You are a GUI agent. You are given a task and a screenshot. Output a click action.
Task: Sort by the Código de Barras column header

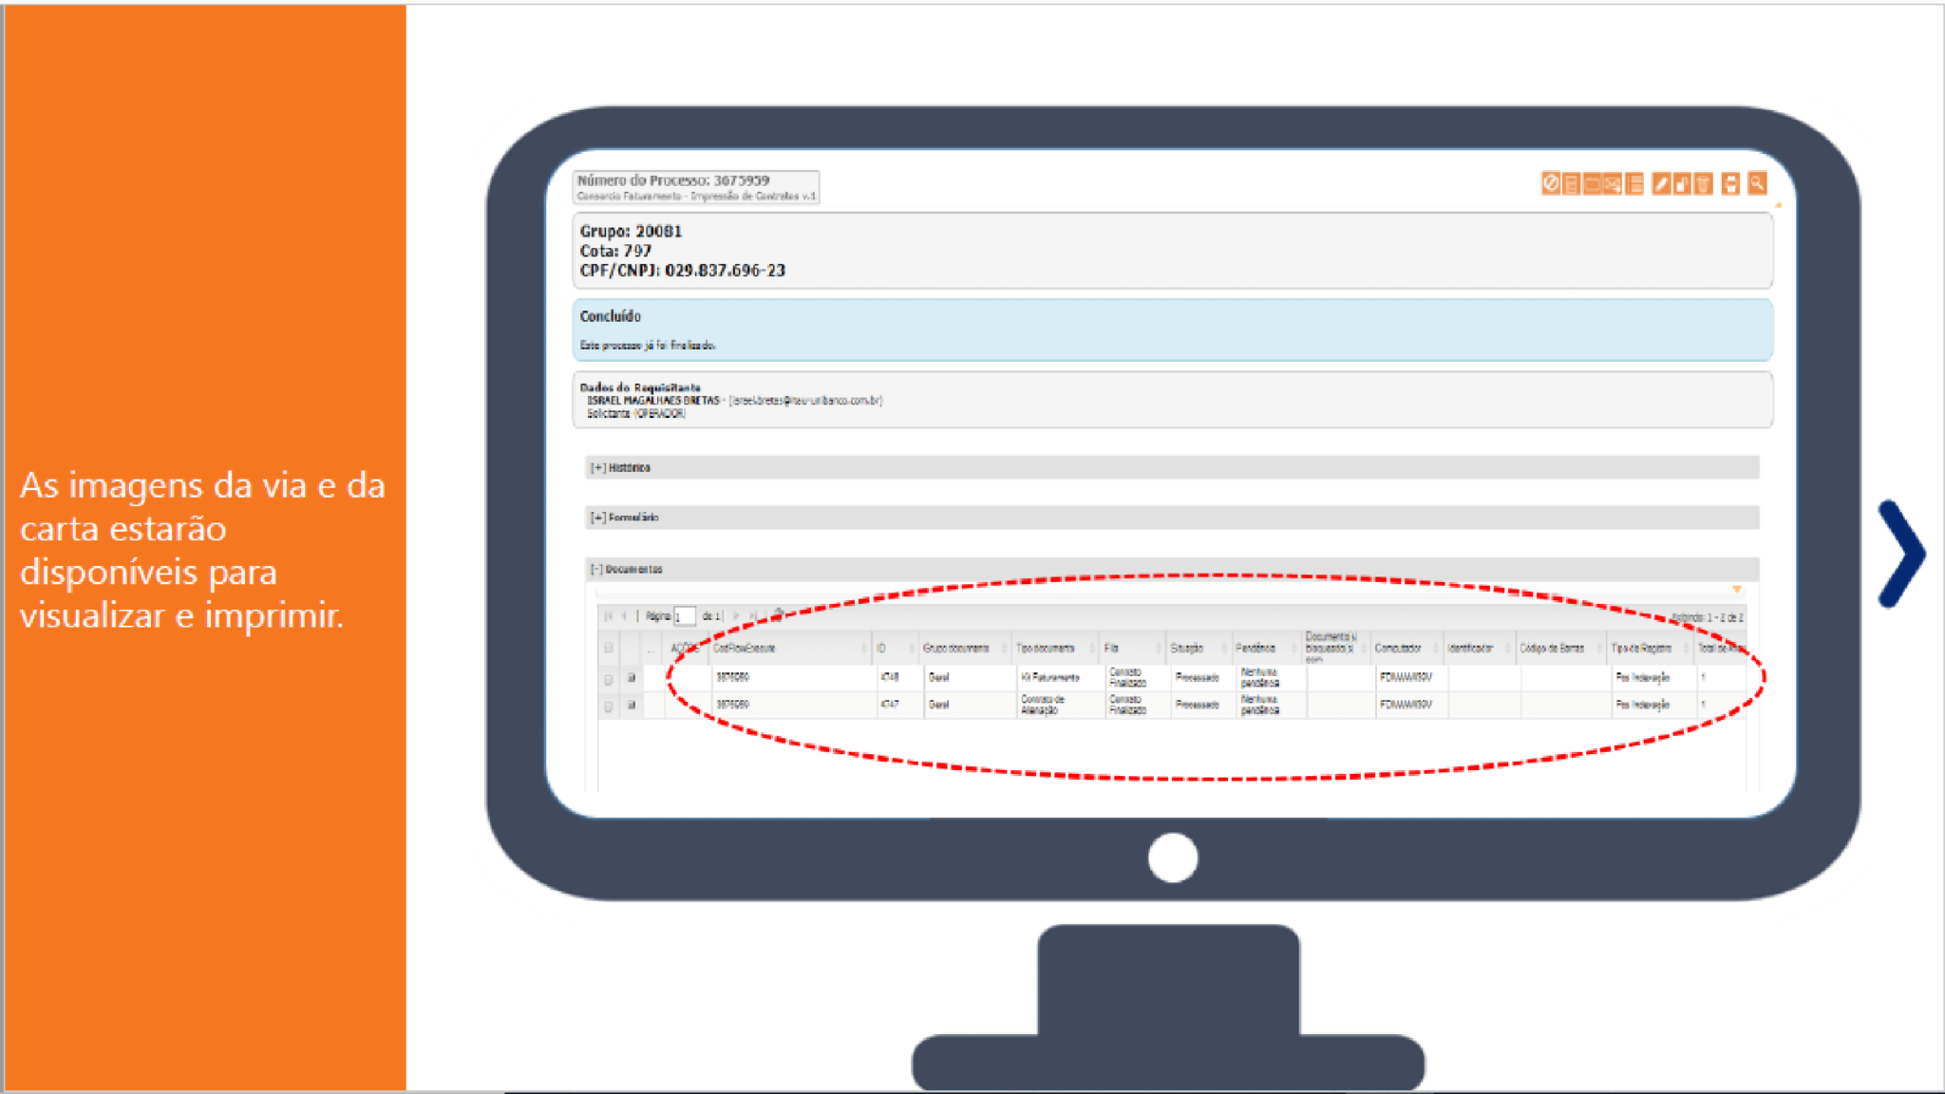click(x=1560, y=649)
